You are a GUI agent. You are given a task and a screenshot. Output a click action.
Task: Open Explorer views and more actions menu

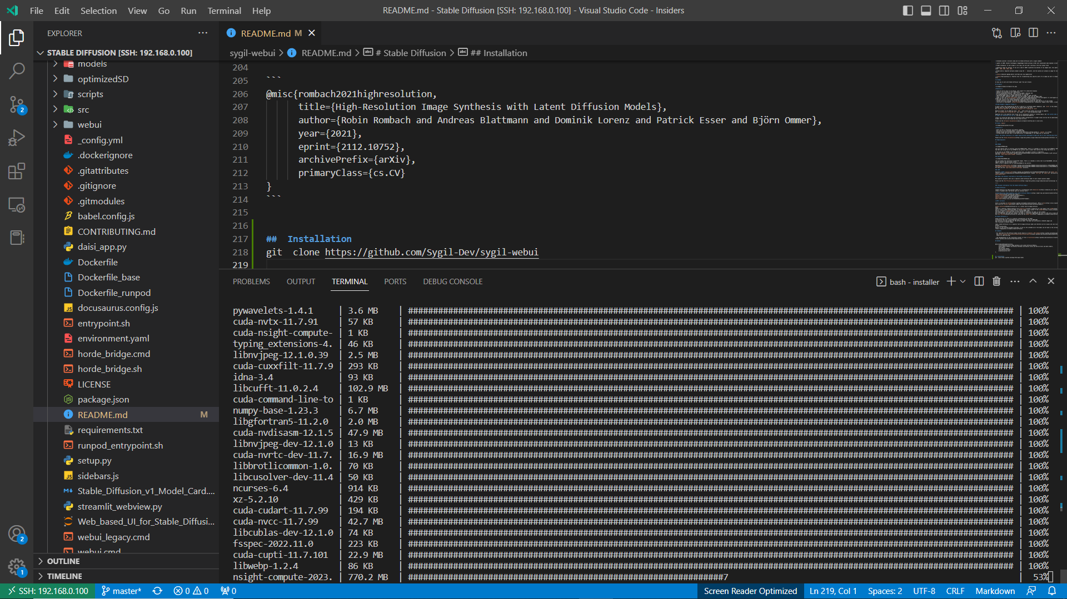[x=203, y=33]
